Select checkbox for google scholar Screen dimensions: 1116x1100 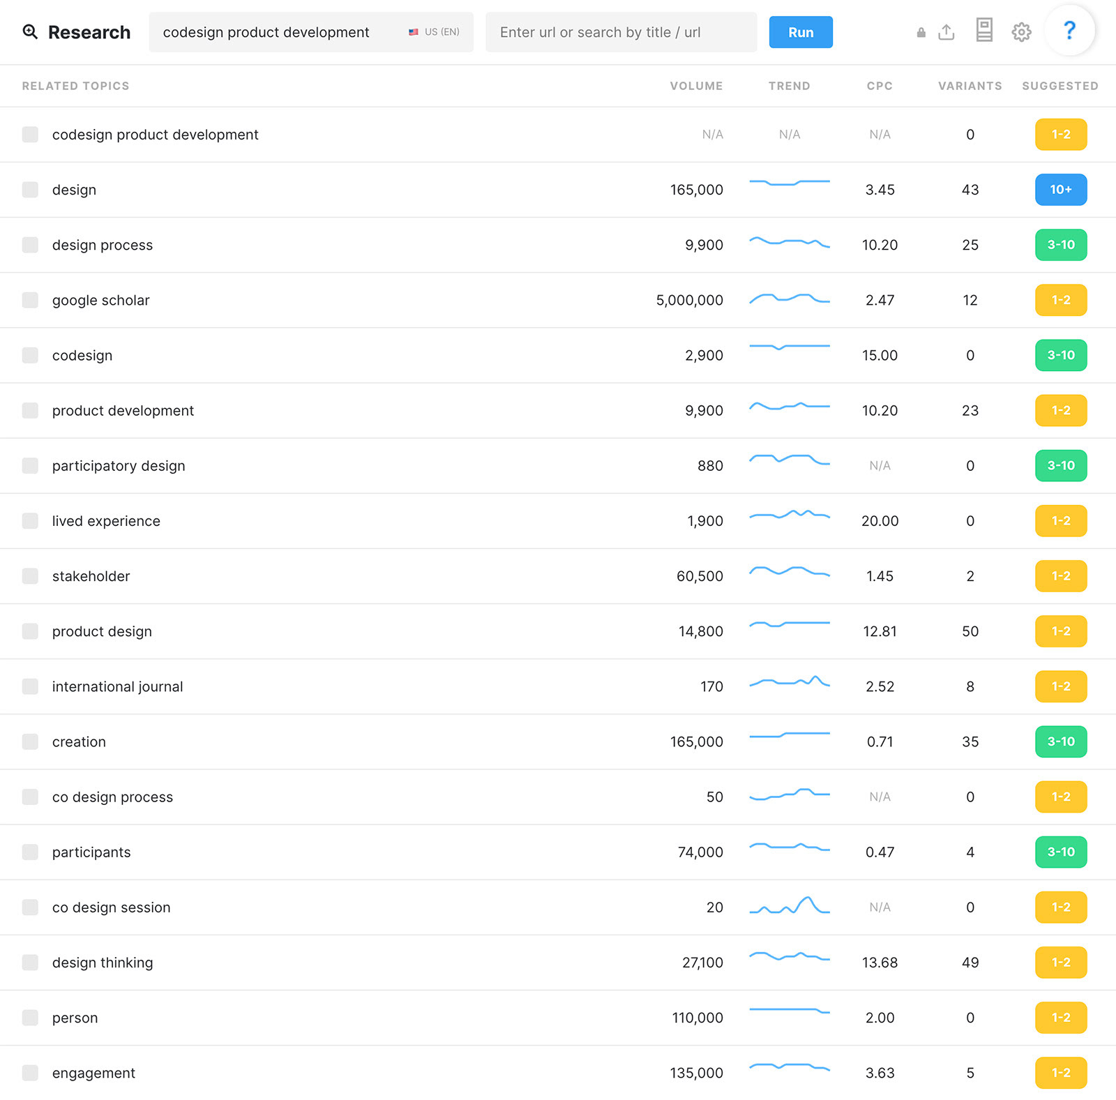(x=30, y=300)
